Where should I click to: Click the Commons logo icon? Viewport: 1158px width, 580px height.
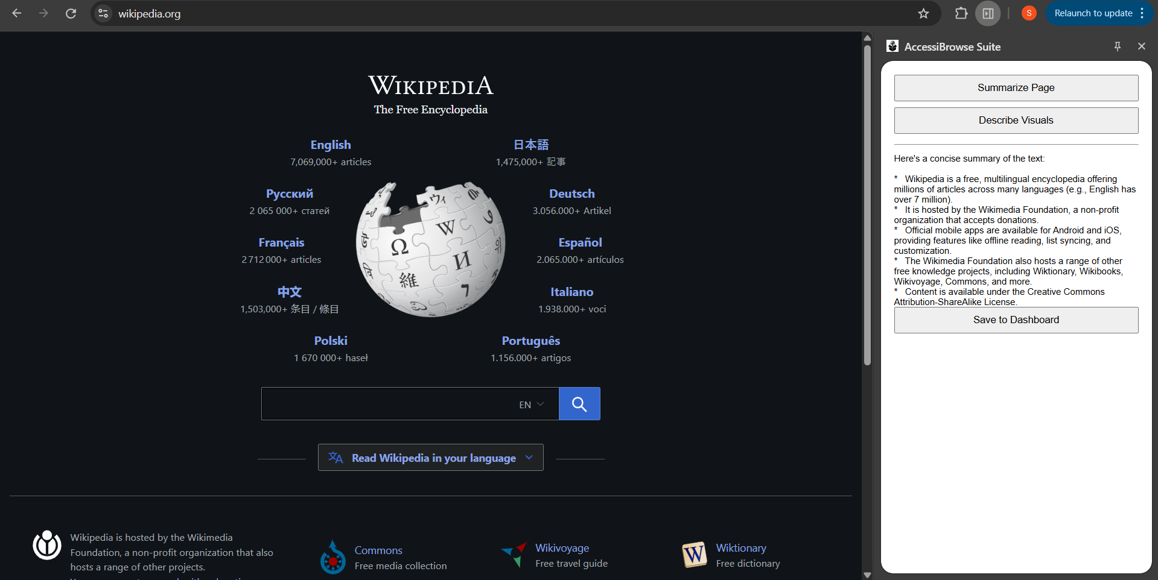(333, 557)
